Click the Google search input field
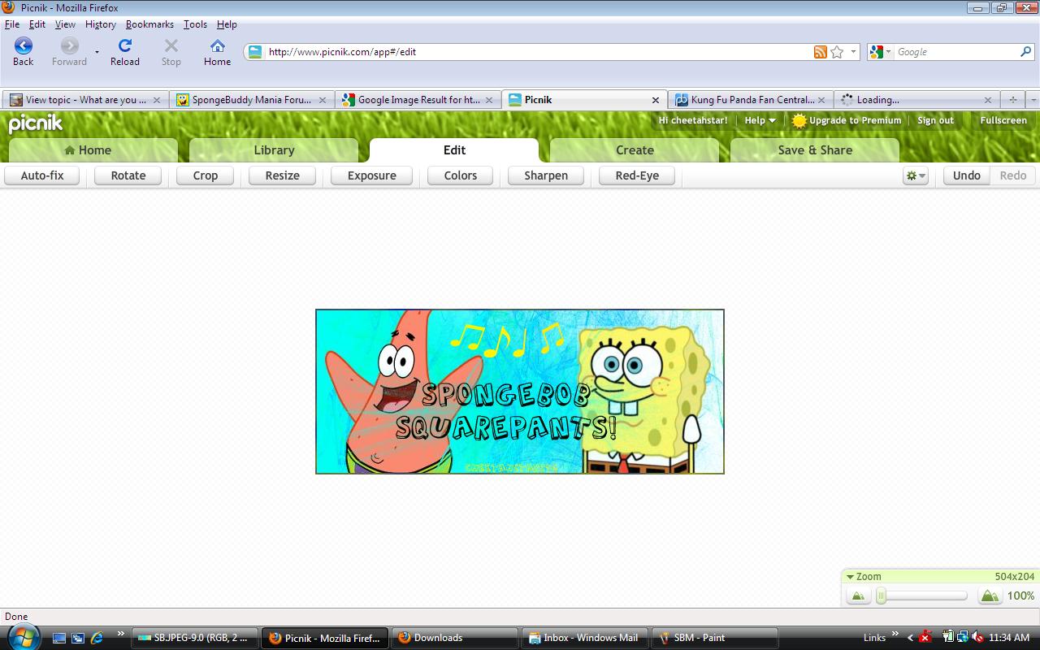Viewport: 1040px width, 650px height. click(955, 52)
